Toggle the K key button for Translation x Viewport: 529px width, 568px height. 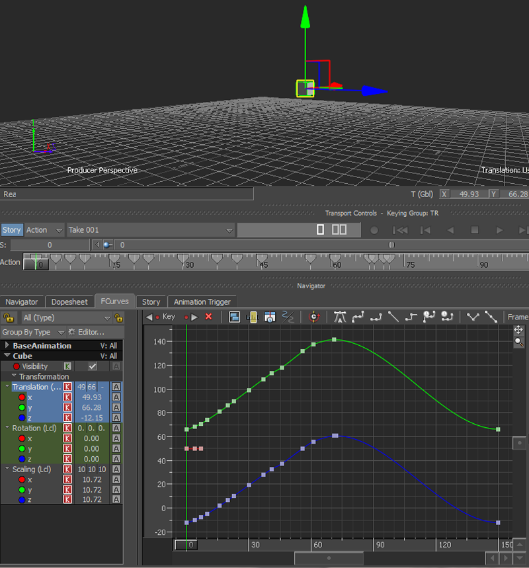pyautogui.click(x=67, y=397)
